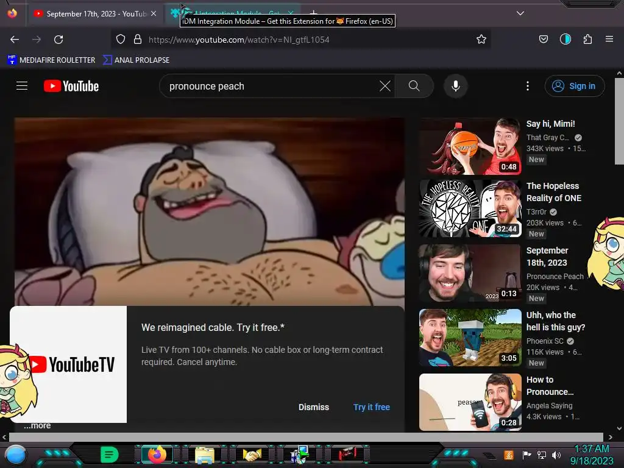Image resolution: width=624 pixels, height=468 pixels.
Task: Open the How to Pronounce video thumbnail
Action: click(470, 402)
